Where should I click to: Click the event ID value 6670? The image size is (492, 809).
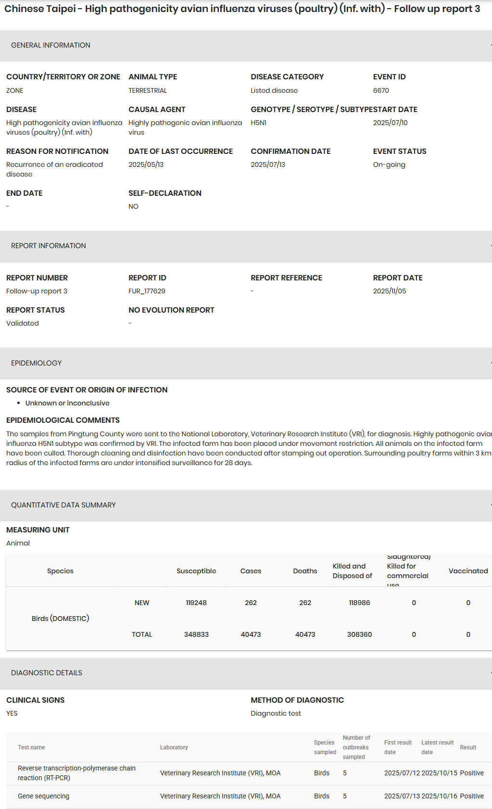click(x=381, y=90)
